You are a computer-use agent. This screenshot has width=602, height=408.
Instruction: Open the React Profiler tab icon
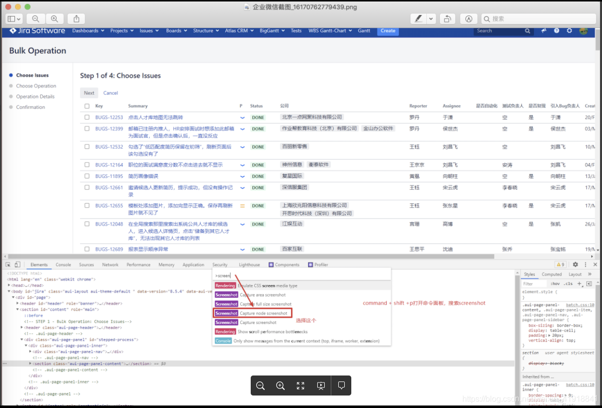pyautogui.click(x=311, y=264)
